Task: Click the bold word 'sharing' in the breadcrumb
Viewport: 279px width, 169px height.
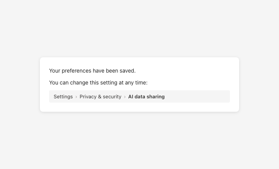Action: [156, 97]
